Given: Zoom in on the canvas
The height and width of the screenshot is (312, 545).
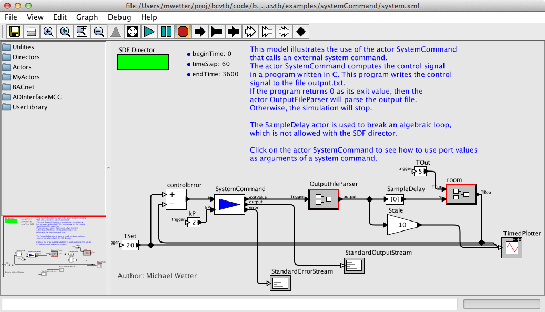Looking at the screenshot, I should click(x=48, y=32).
